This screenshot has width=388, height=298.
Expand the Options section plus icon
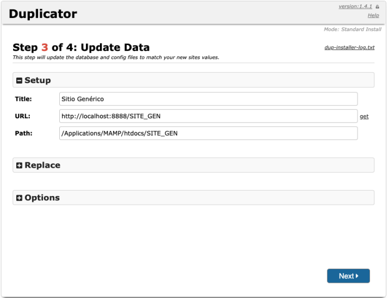(x=19, y=198)
